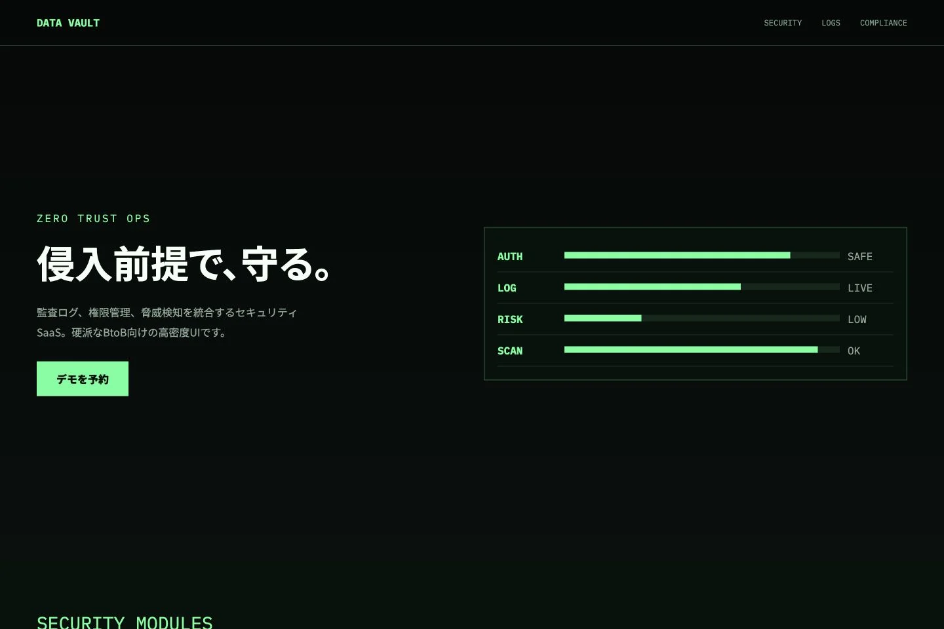This screenshot has width=944, height=629.
Task: Click the SECURITY MODULES section heading
Action: click(x=125, y=622)
